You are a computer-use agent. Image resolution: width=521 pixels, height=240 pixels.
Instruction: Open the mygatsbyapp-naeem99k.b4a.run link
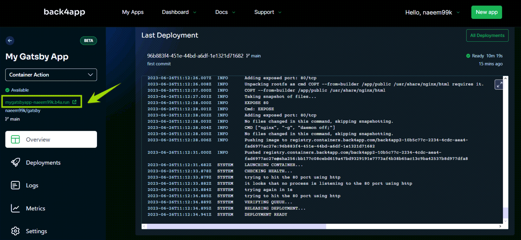click(x=37, y=102)
